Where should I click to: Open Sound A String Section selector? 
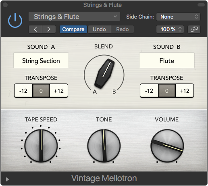(41, 61)
